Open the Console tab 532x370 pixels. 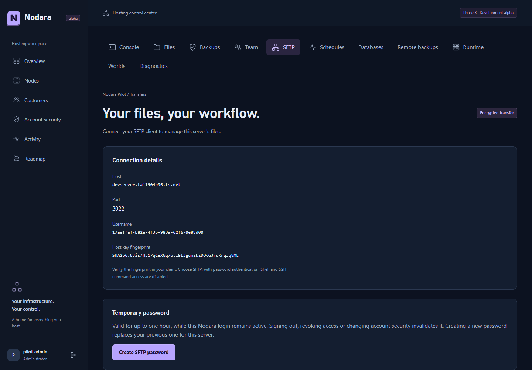point(124,47)
